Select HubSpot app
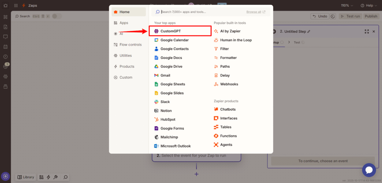382x183 pixels. [x=165, y=119]
